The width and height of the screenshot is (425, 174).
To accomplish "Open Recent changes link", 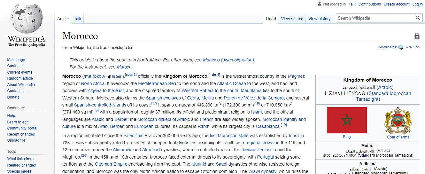I will click(21, 134).
